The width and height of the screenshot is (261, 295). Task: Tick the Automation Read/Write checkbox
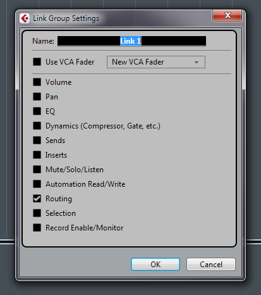click(37, 184)
